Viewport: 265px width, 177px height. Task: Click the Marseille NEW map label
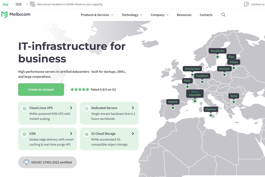coord(195,94)
